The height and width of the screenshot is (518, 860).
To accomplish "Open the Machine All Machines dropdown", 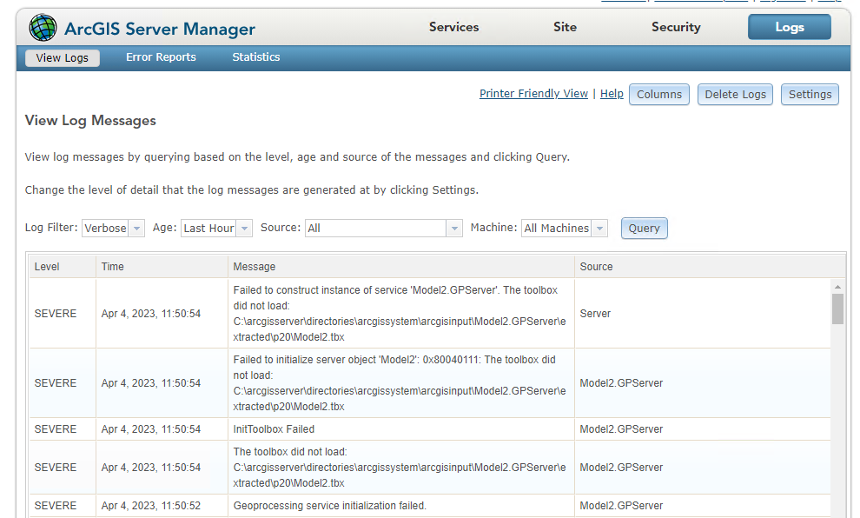I will tap(564, 229).
